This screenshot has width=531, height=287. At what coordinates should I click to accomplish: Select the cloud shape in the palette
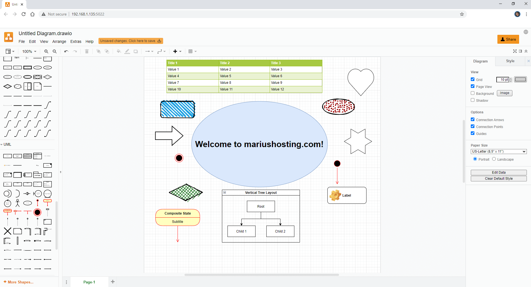pos(17,87)
